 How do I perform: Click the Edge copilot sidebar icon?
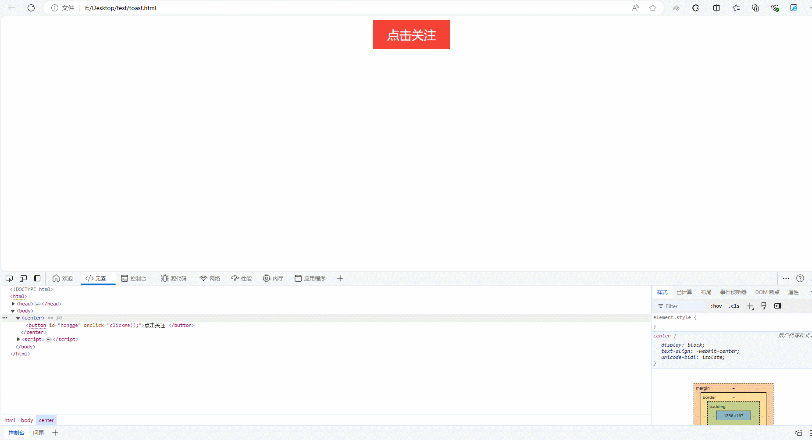pos(794,8)
